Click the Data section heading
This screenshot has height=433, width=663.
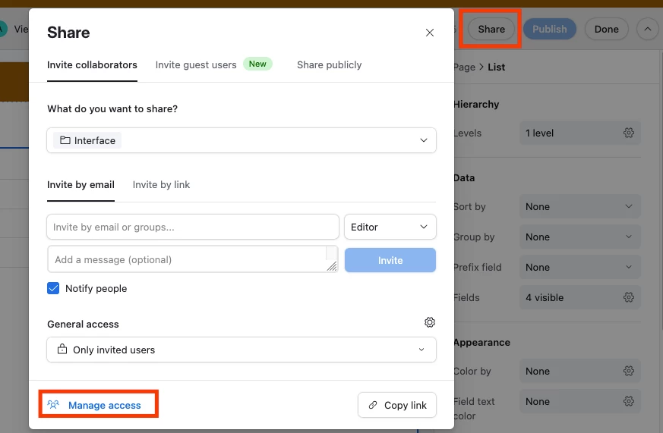(464, 177)
